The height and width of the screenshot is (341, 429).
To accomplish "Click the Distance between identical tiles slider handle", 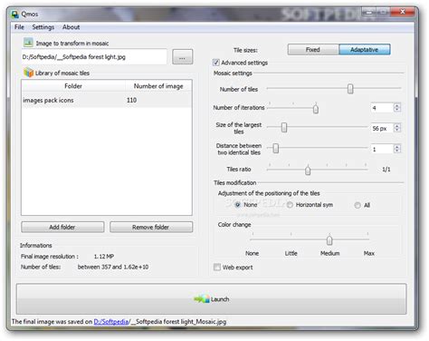I will [276, 148].
